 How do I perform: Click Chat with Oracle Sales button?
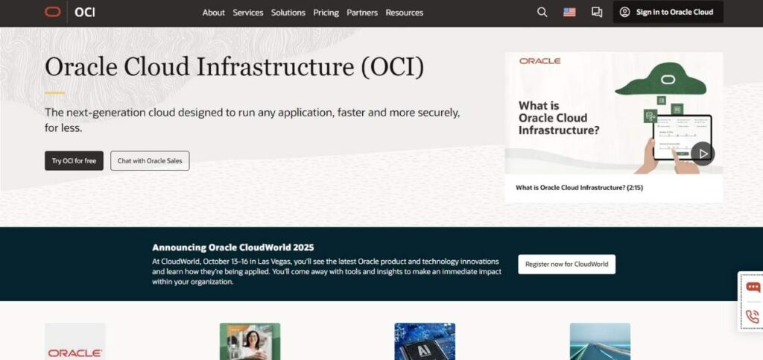click(x=150, y=160)
